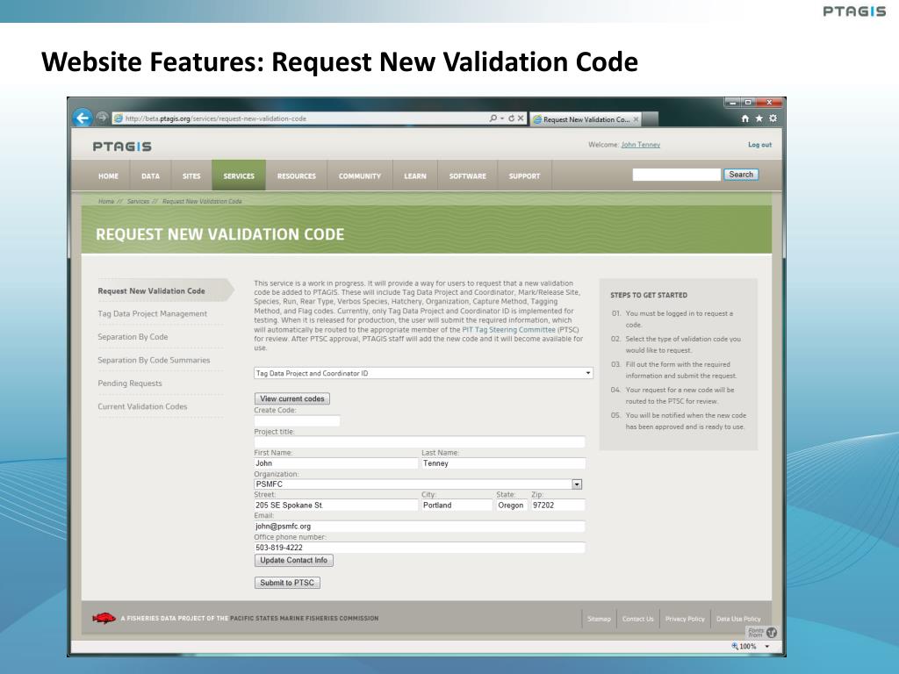This screenshot has width=899, height=674.
Task: Click the stop loading X in address bar
Action: (x=521, y=118)
